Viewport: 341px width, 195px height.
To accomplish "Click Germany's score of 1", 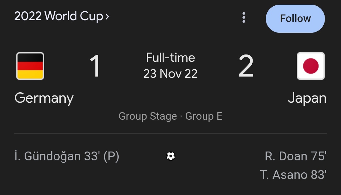I will coord(95,66).
